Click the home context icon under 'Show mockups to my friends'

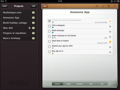[53, 38]
